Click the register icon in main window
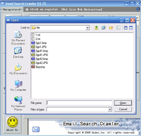This screenshot has width=141, height=136. click(x=27, y=9)
